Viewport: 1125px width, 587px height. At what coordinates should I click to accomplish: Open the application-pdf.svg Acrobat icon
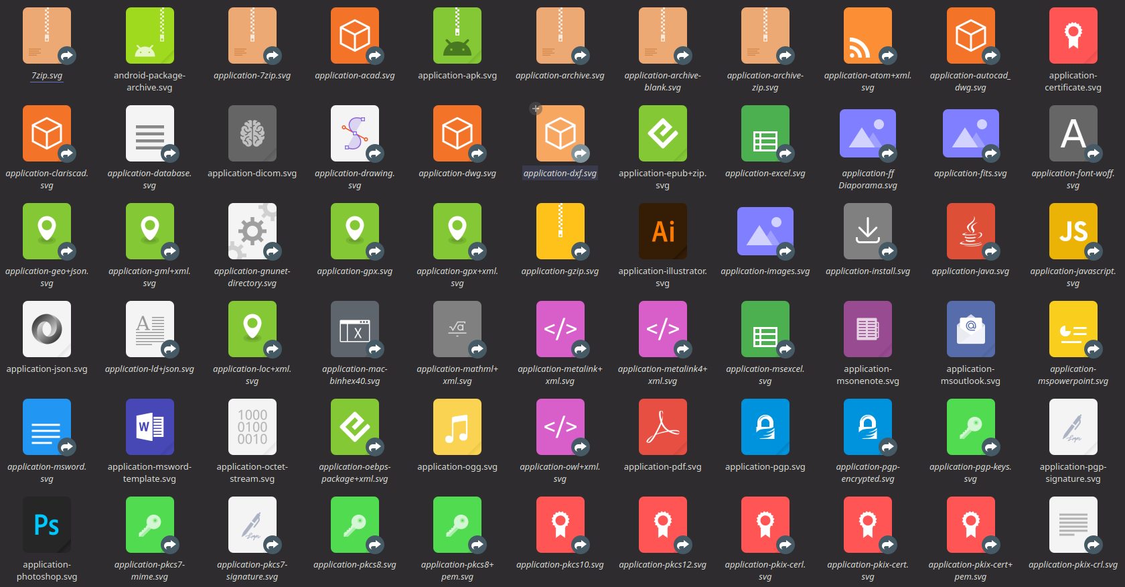(x=663, y=427)
